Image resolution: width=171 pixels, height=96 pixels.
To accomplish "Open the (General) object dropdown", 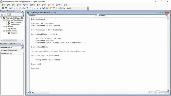I will (x=96, y=16).
